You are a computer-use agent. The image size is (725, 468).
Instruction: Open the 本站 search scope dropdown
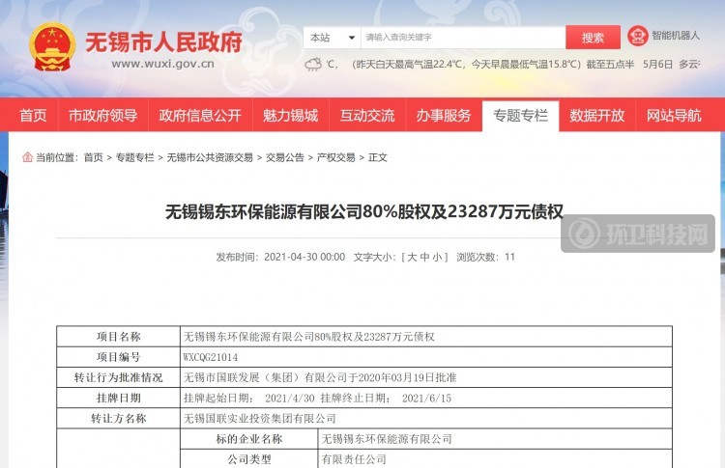(333, 38)
